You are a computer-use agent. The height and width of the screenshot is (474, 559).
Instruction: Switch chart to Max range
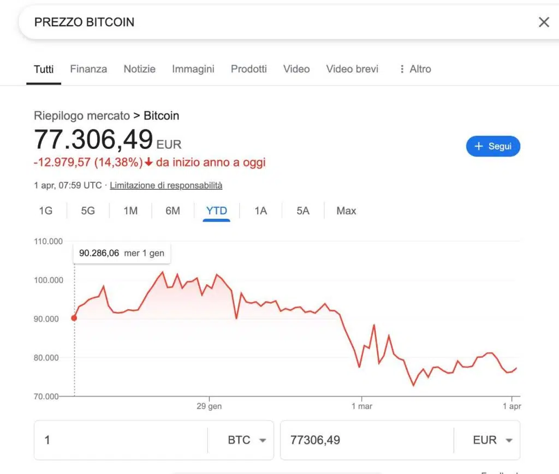click(346, 211)
